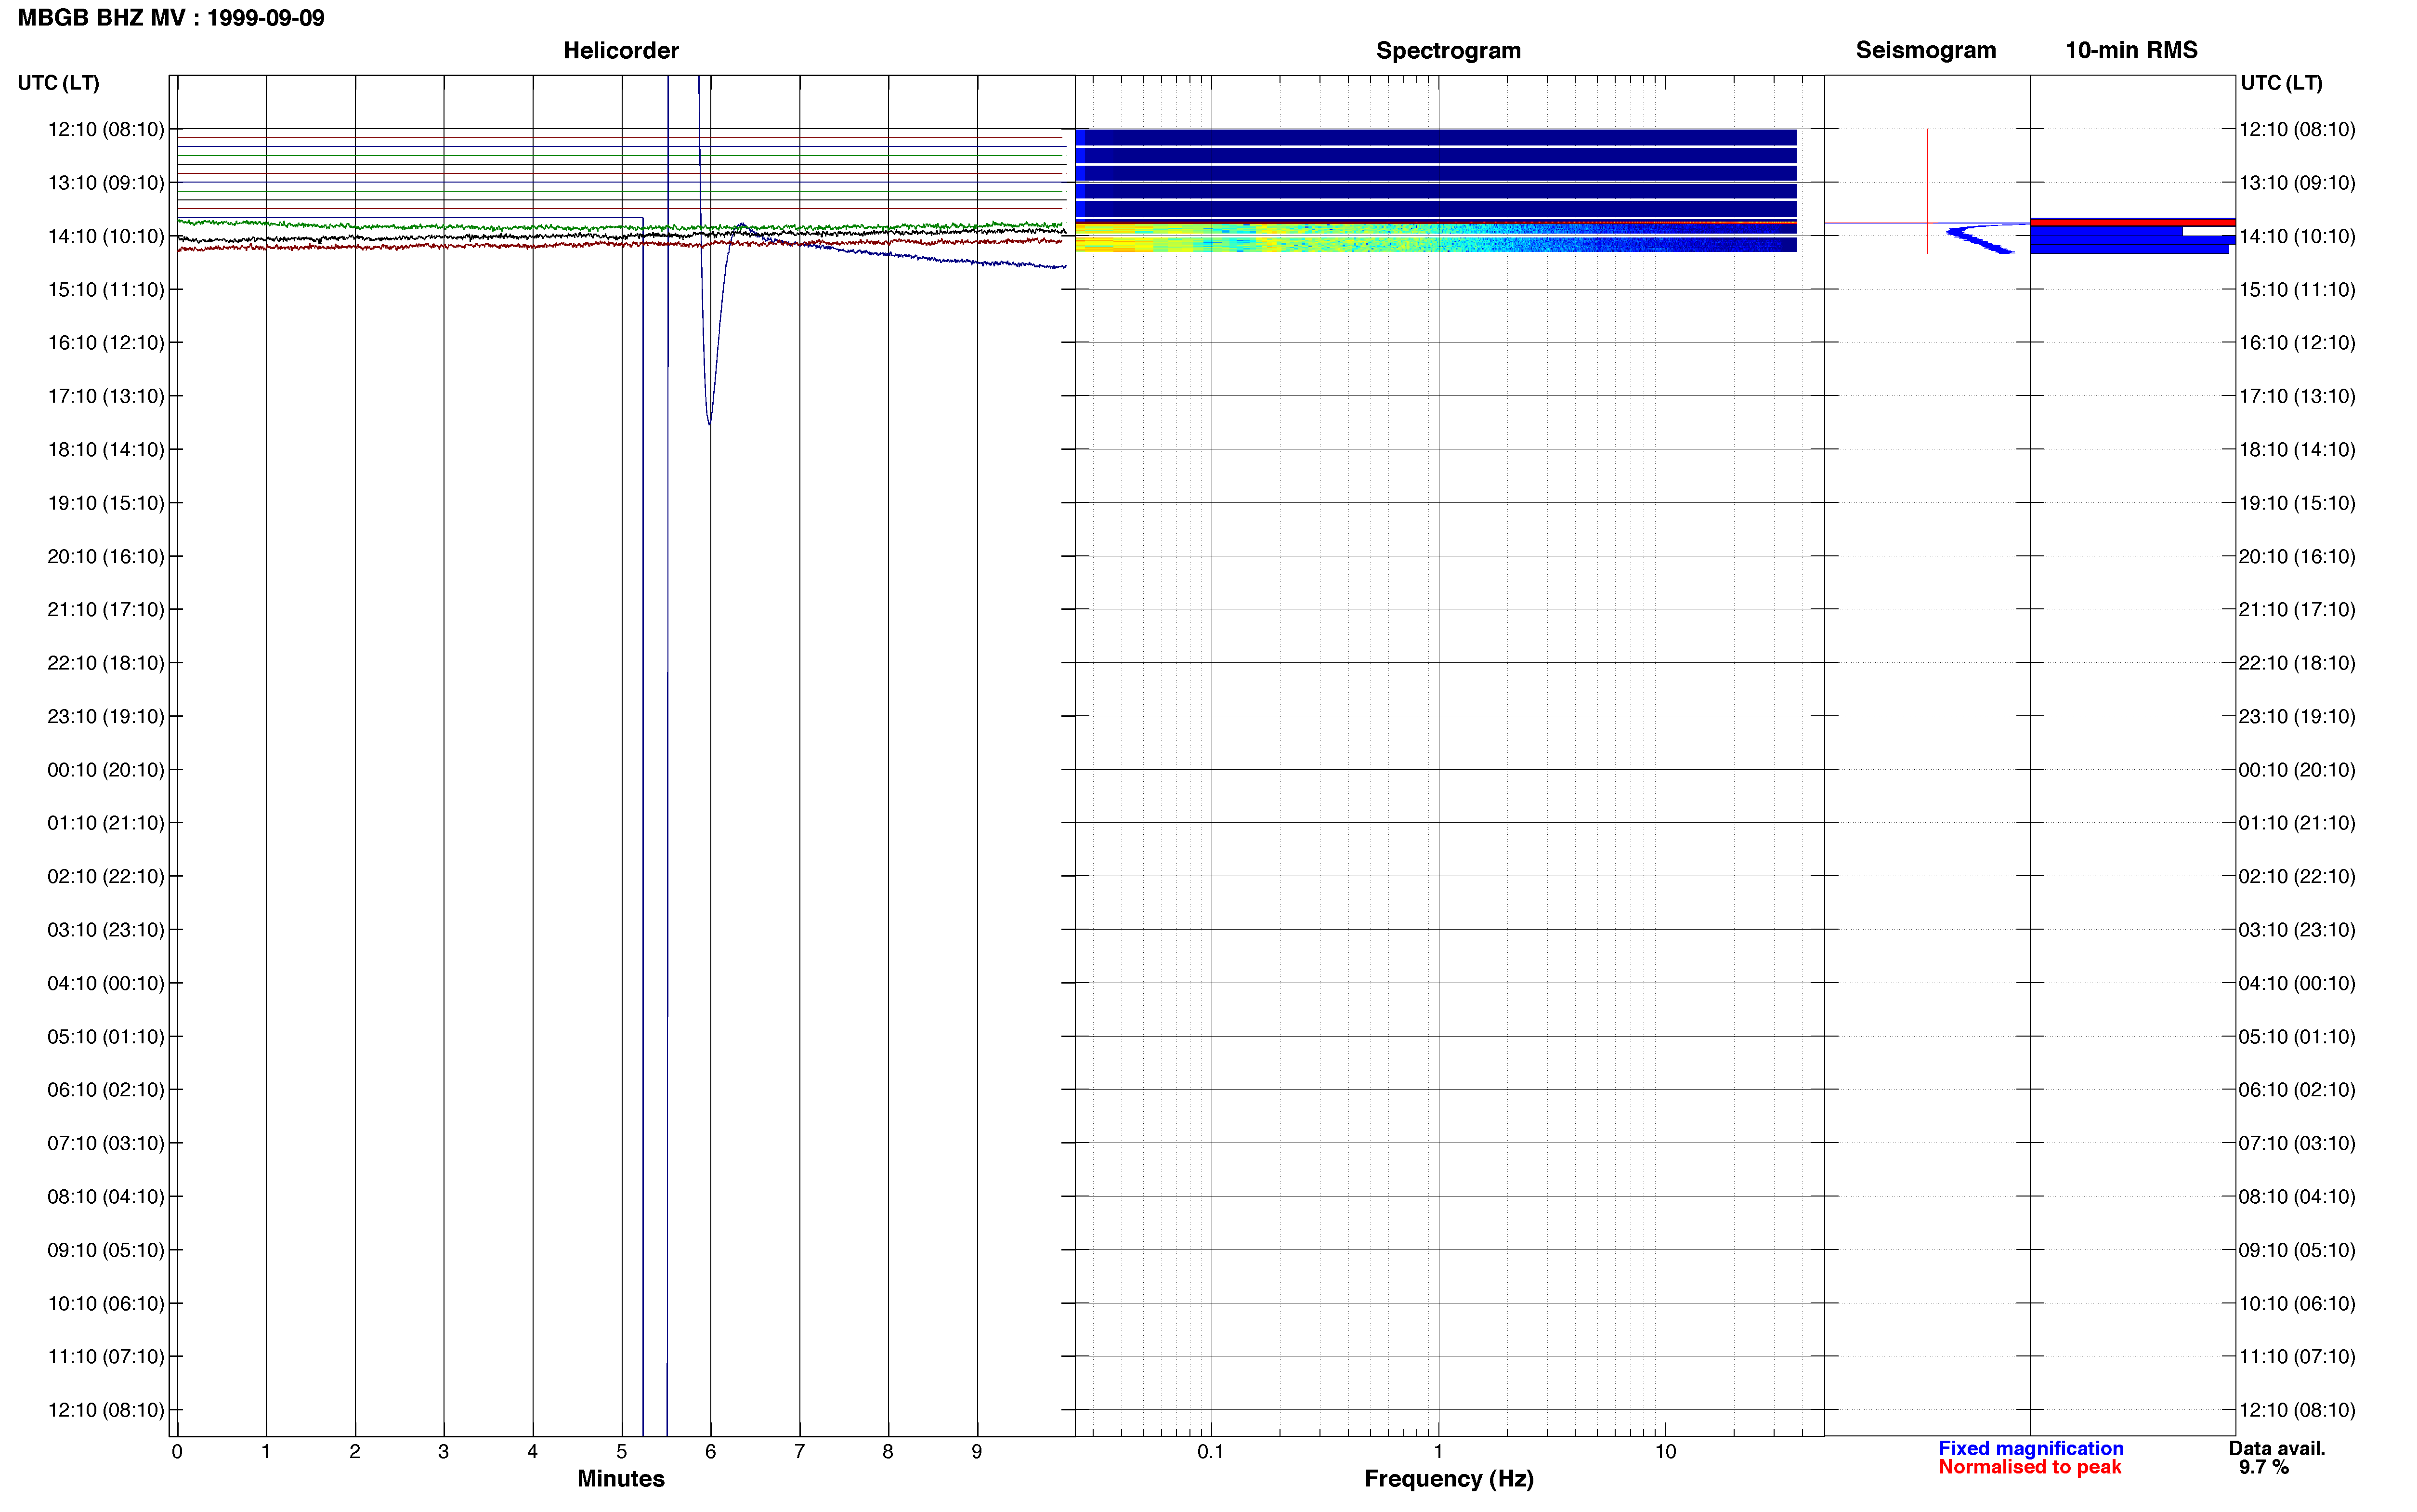Image resolution: width=2417 pixels, height=1512 pixels.
Task: Click the 0 tick on the Minutes axis
Action: tap(177, 1451)
